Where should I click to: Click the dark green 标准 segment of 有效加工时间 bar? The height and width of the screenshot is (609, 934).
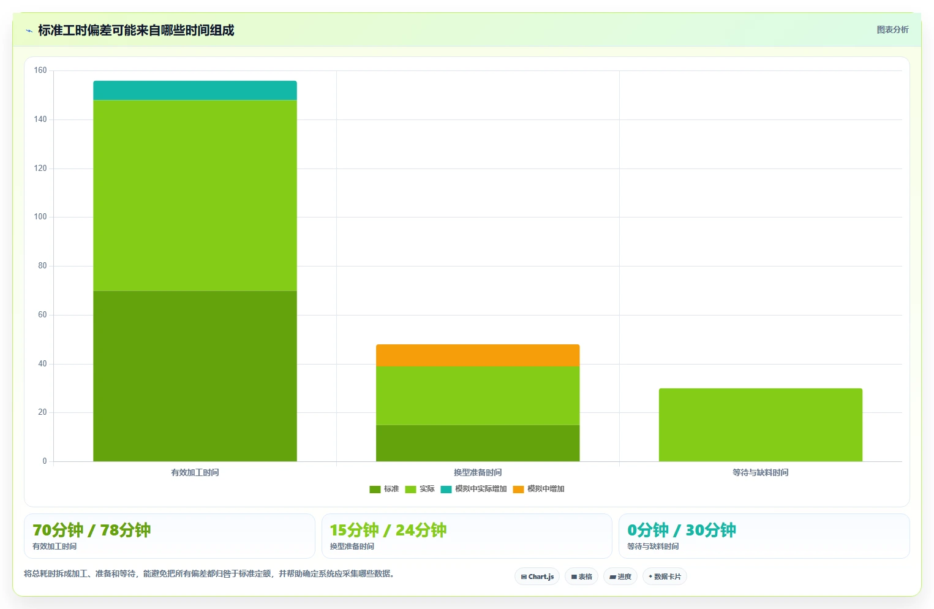coord(195,376)
